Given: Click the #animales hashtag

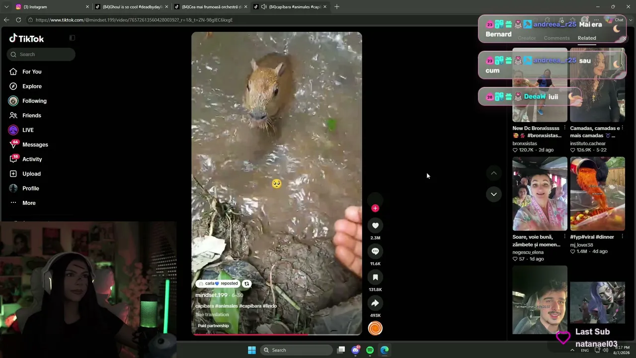Looking at the screenshot, I should tap(227, 306).
